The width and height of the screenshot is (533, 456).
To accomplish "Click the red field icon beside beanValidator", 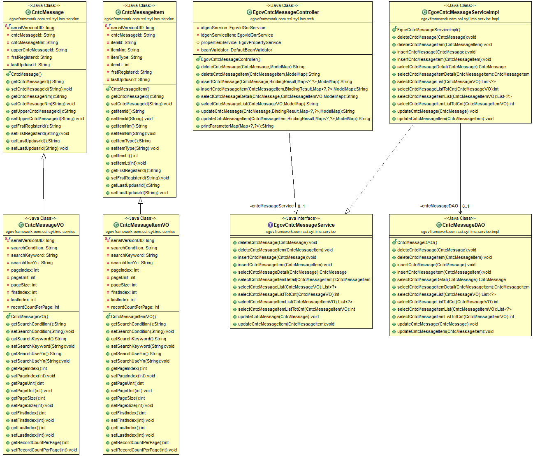I will click(198, 50).
